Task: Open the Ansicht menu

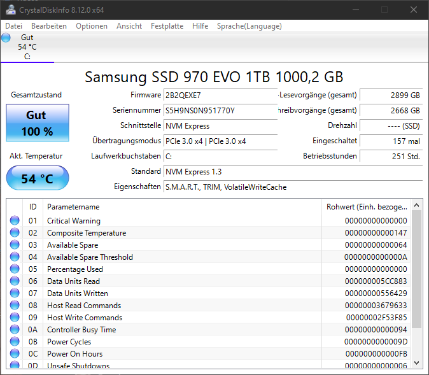Action: point(129,26)
